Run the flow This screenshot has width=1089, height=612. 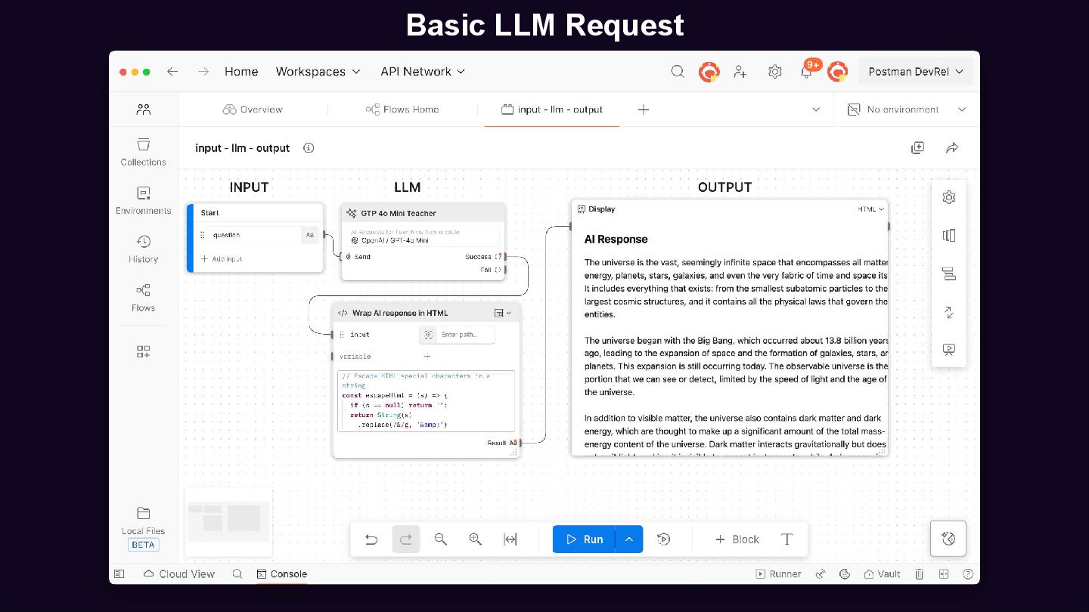click(584, 539)
